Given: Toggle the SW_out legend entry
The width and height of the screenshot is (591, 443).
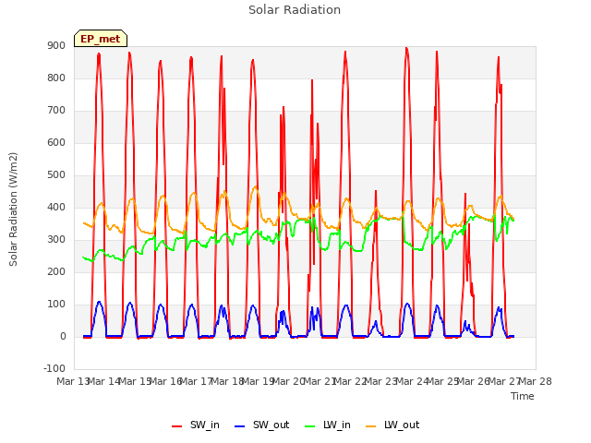Looking at the screenshot, I should coord(262,425).
